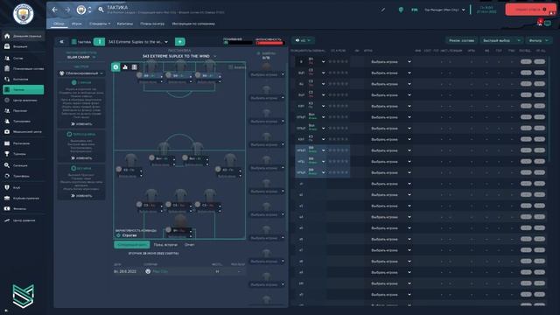
Task: Go back with the left arrow
Action: 54,10
